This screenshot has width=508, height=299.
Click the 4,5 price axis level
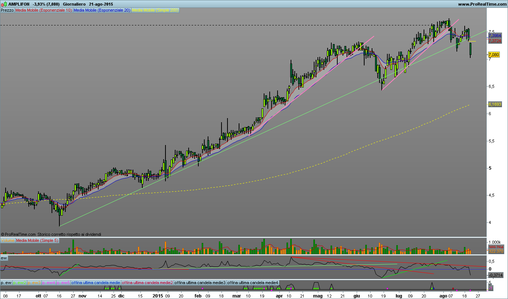pos(492,195)
